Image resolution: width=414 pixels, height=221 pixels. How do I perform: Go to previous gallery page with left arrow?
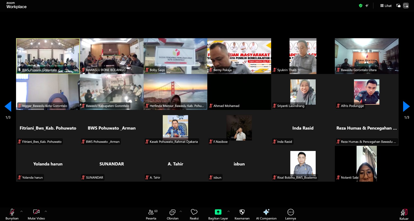tap(8, 106)
